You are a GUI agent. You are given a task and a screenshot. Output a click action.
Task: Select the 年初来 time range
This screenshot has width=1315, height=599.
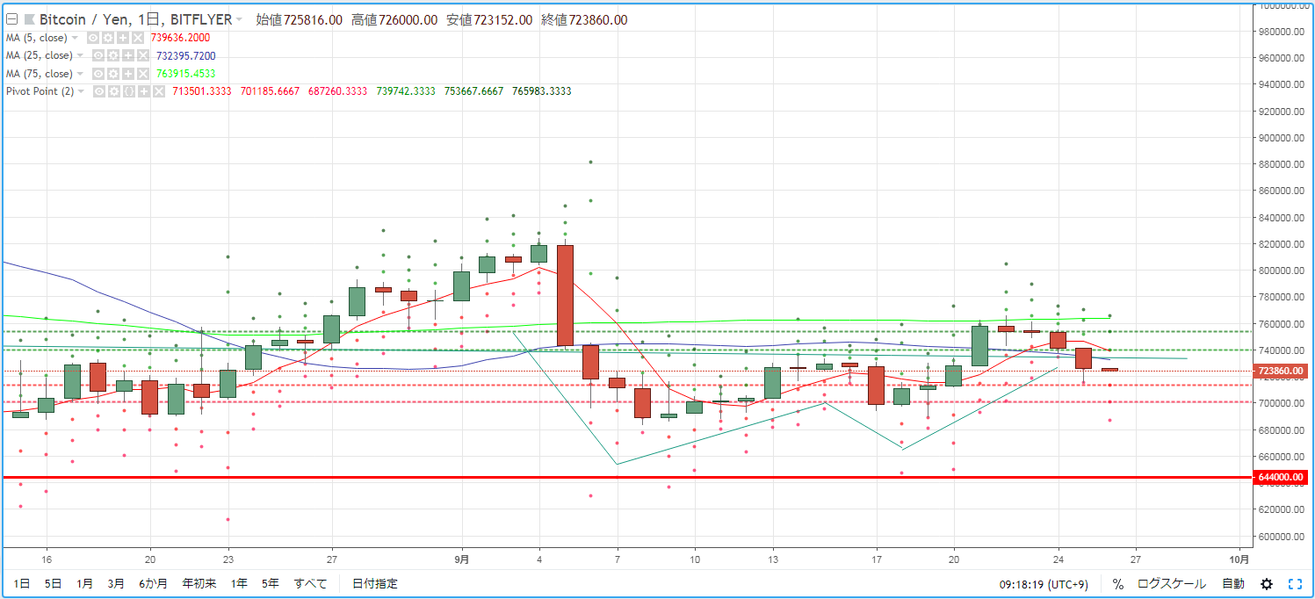199,584
